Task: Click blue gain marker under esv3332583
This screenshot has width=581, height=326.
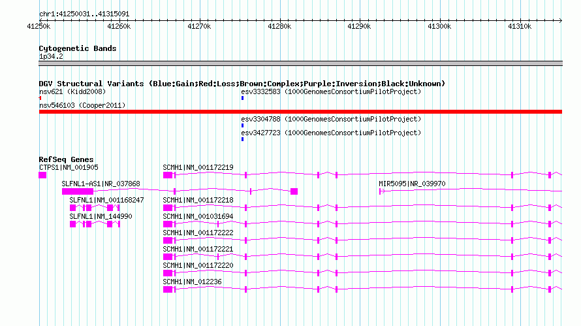Action: 242,98
